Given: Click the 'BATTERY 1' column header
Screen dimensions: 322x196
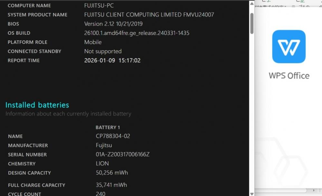Looking at the screenshot, I should (108, 127).
